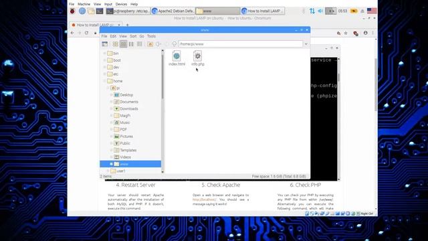Screen dimensions: 428x241
Task: Select Desktop folder in tree
Action: [x=123, y=95]
